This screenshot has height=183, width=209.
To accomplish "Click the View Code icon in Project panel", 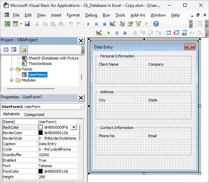I will pyautogui.click(x=6, y=50).
